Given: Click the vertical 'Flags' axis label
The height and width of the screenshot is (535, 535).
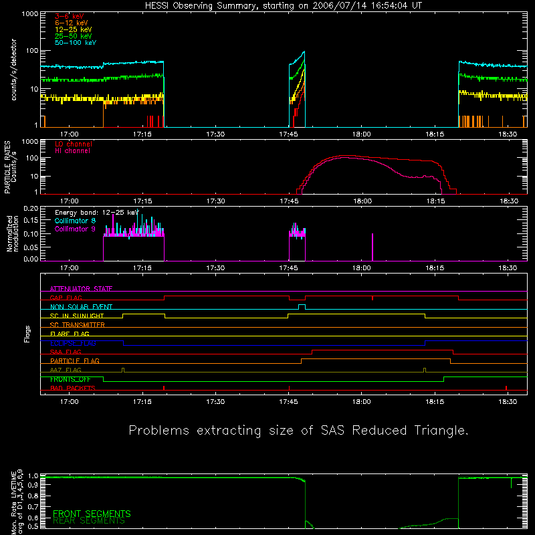Looking at the screenshot, I should [x=27, y=334].
